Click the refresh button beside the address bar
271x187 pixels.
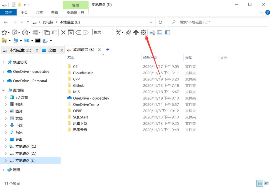coord(160,22)
